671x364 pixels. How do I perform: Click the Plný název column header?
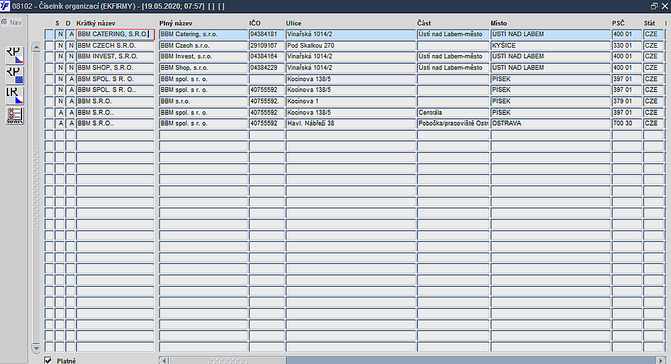(176, 23)
